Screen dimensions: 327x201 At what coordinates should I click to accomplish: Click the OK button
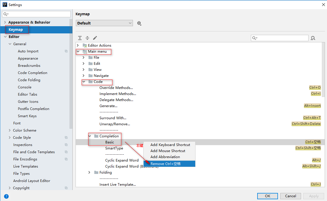(x=268, y=196)
